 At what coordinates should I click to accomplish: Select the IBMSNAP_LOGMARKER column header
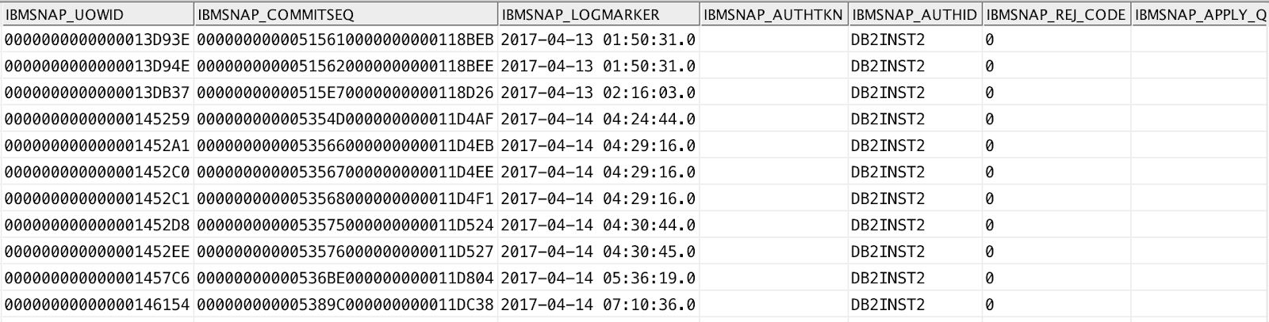599,15
